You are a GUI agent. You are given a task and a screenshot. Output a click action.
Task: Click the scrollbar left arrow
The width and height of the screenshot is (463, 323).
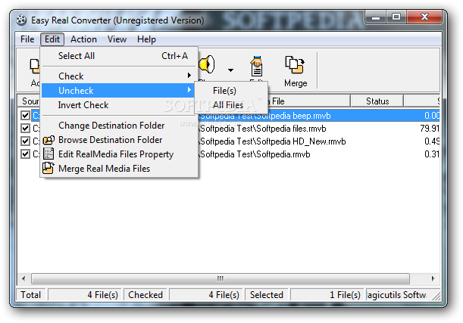24,278
